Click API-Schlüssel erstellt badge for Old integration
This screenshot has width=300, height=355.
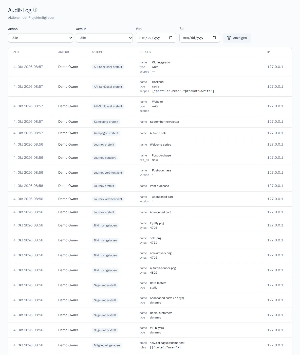108,67
